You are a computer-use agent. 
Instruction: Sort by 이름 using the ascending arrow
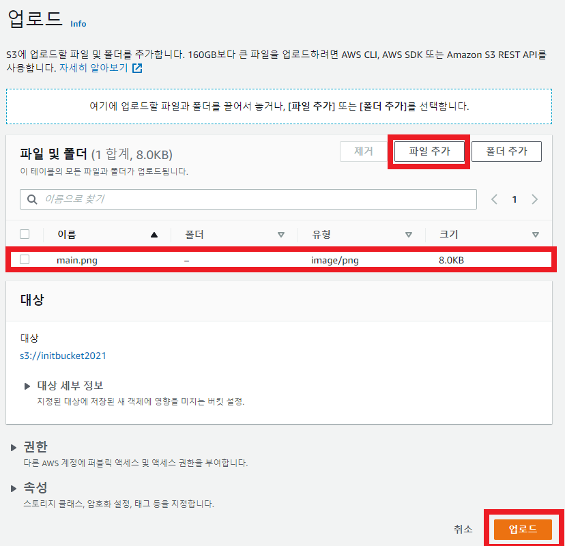(154, 235)
